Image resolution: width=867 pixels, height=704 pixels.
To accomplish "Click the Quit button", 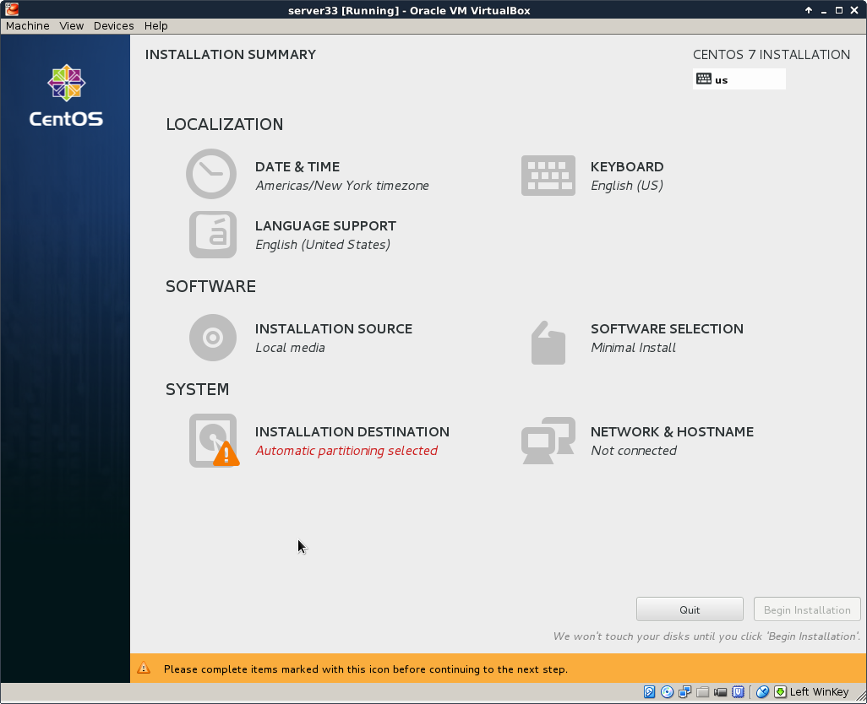I will point(690,609).
